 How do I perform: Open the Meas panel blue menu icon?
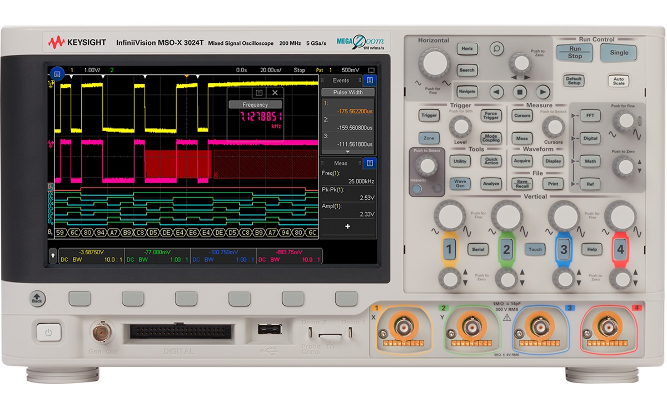(370, 163)
